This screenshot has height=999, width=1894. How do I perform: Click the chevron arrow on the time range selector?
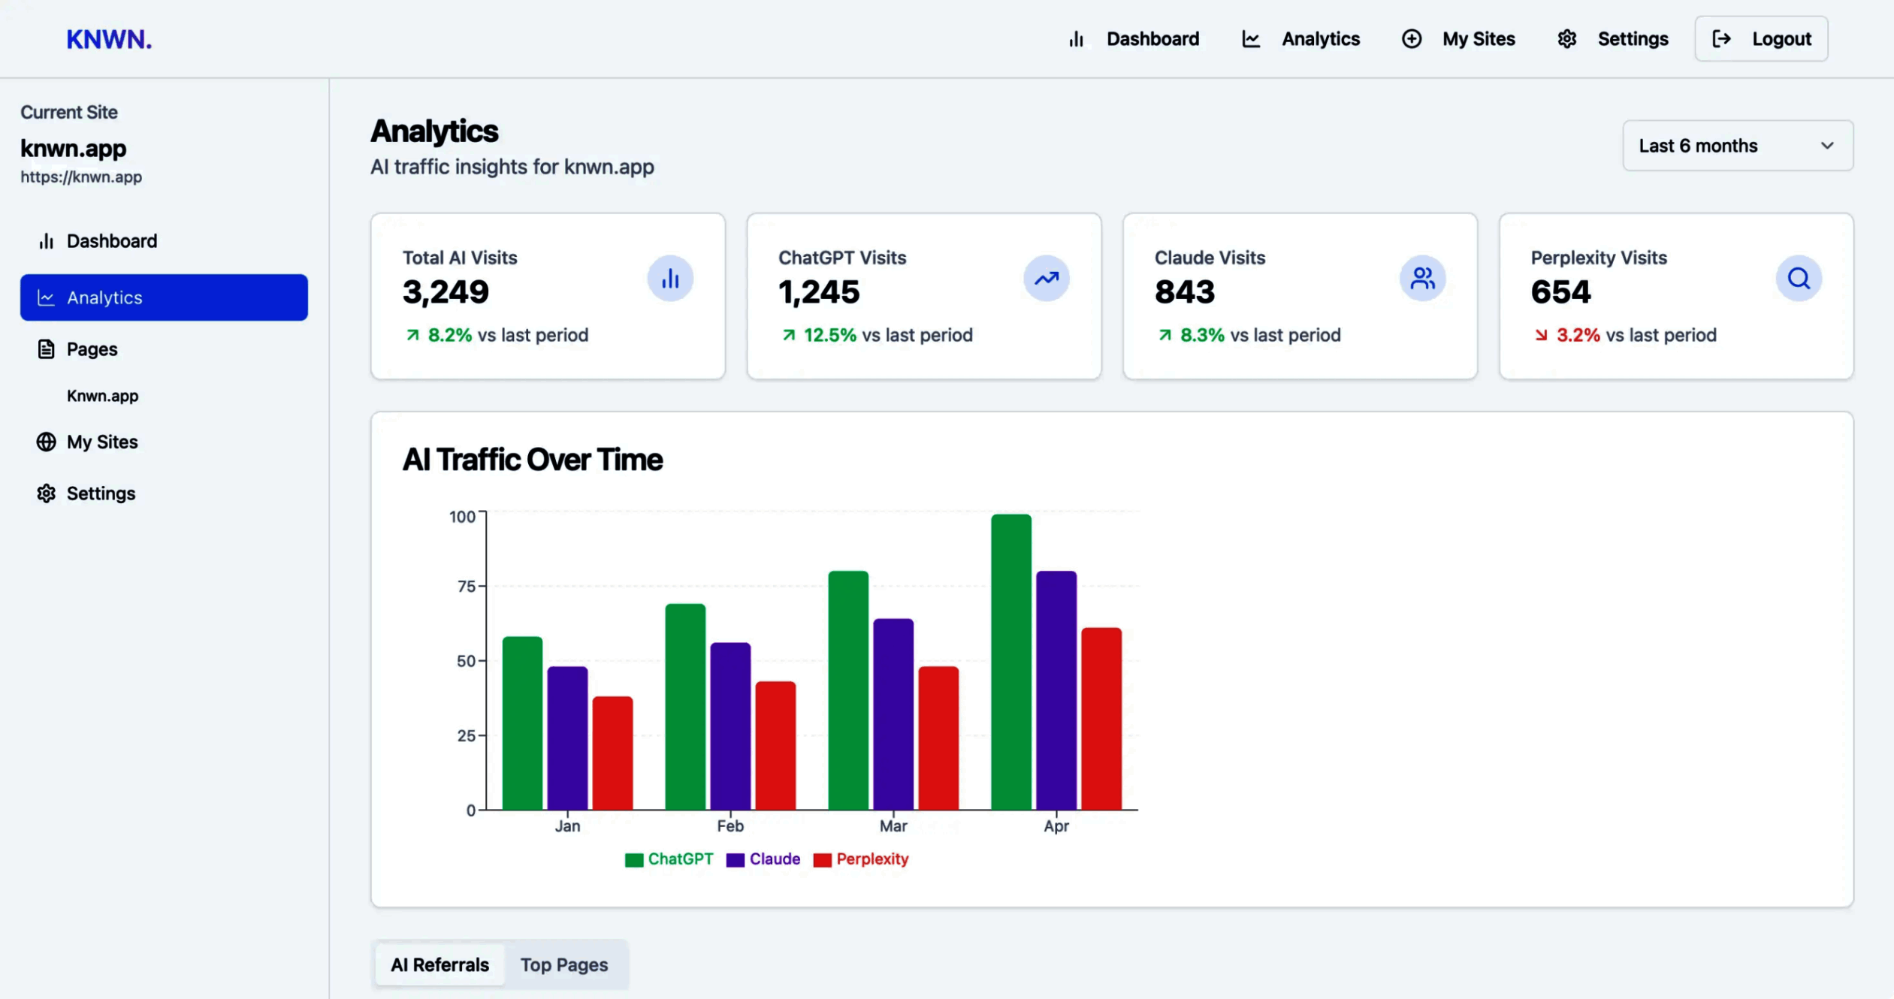tap(1826, 146)
